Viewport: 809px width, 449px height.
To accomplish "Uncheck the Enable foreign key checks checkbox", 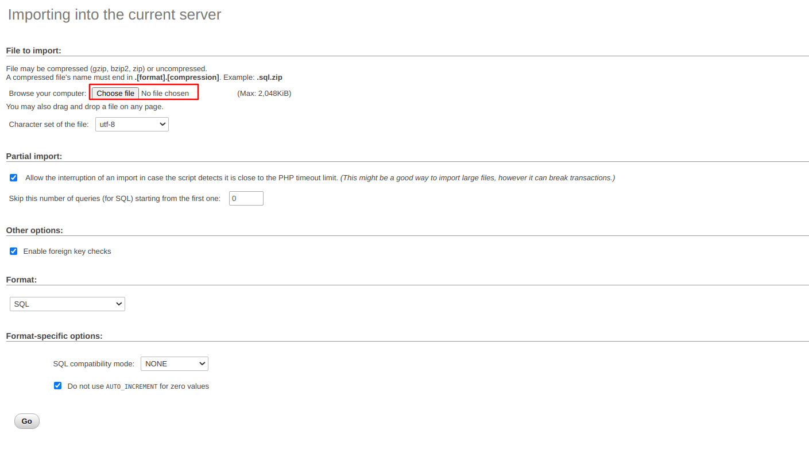I will [x=14, y=251].
